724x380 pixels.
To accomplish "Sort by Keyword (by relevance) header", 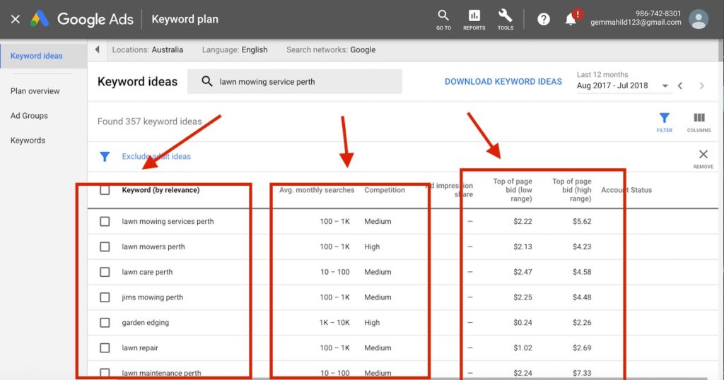I will pyautogui.click(x=160, y=190).
